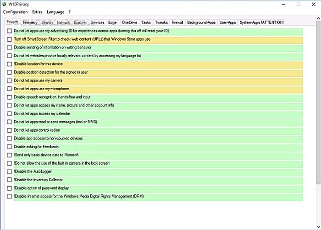Check 'Do not let apps use my microphone'
The width and height of the screenshot is (321, 230).
pyautogui.click(x=10, y=89)
